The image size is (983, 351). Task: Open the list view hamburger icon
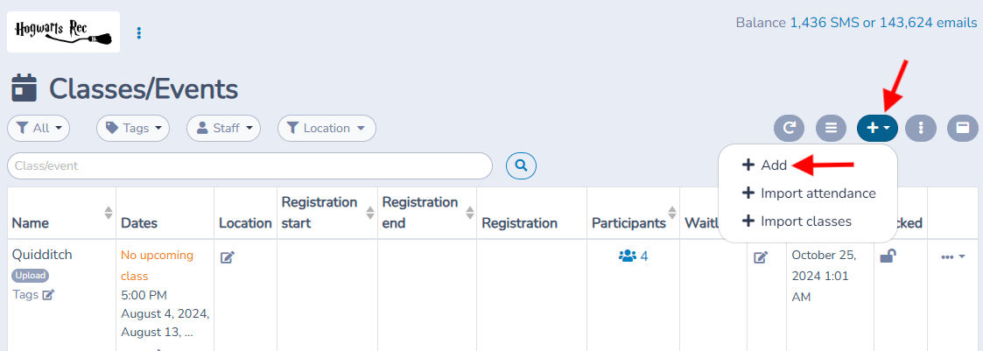[x=831, y=128]
